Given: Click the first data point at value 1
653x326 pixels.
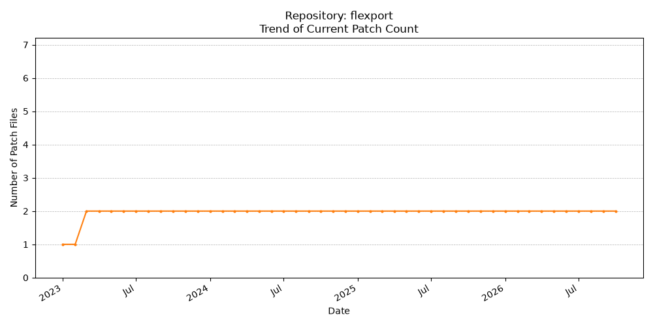Looking at the screenshot, I should (63, 244).
